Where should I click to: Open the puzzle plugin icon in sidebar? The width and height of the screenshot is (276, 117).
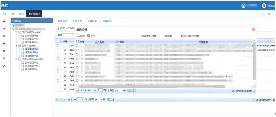(4, 43)
